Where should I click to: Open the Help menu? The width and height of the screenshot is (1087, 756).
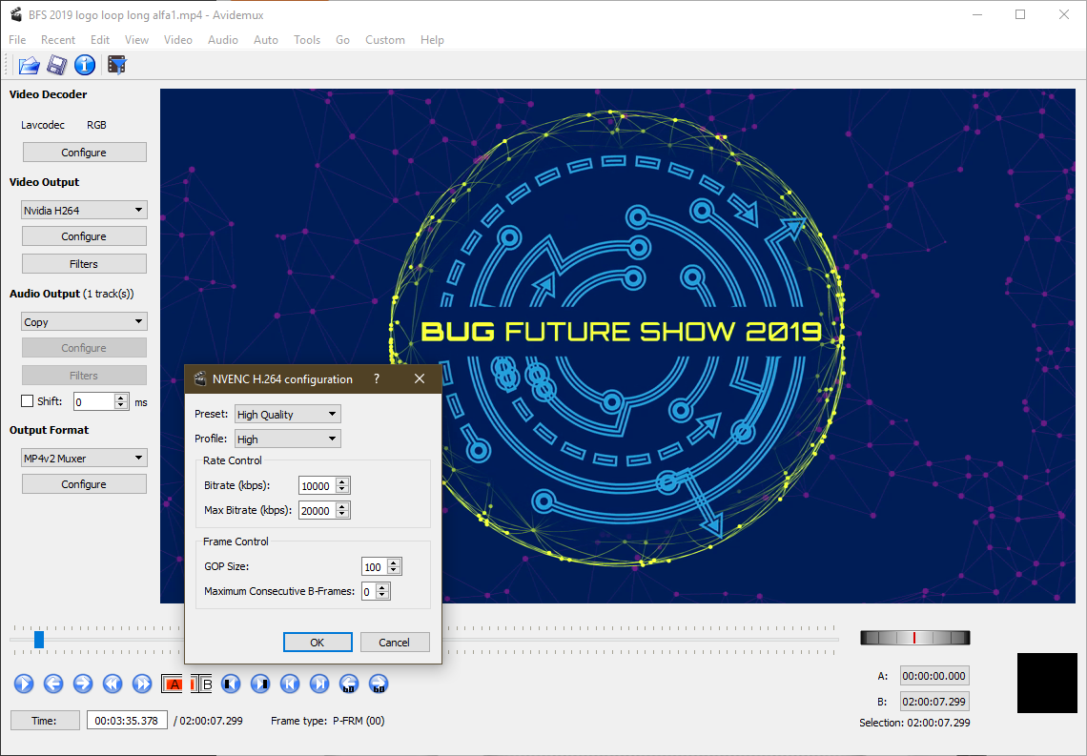point(432,39)
